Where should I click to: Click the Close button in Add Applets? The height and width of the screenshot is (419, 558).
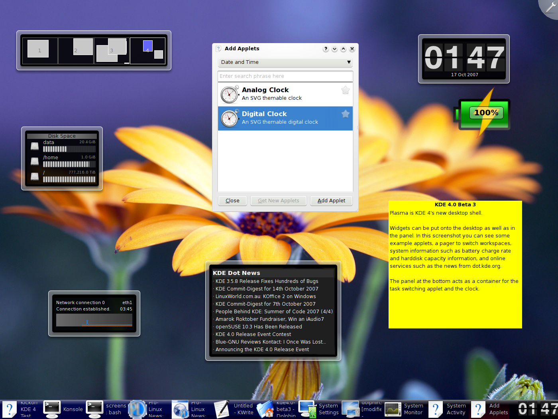pos(232,201)
